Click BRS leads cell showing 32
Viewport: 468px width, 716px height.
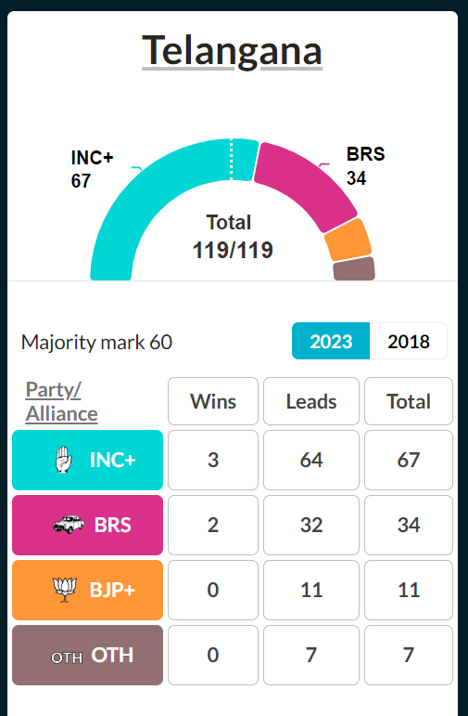point(311,525)
